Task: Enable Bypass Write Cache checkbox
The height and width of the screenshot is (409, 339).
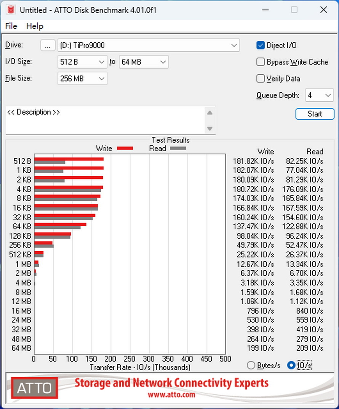Action: coord(261,62)
